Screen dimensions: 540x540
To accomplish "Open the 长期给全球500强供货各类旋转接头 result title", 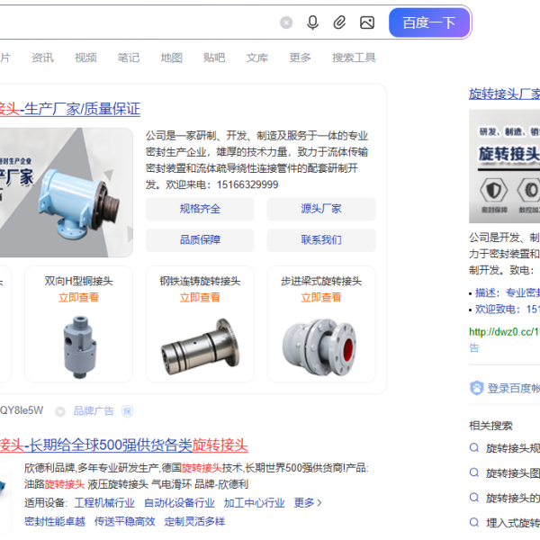I will tap(124, 445).
